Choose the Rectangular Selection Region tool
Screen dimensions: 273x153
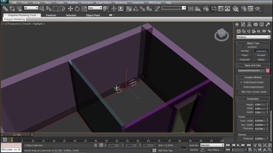[x=55, y=8]
